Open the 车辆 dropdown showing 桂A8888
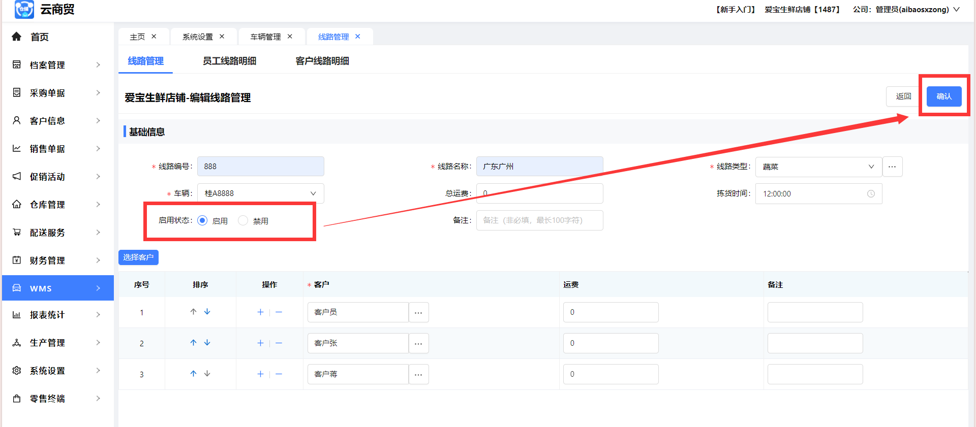Viewport: 976px width, 427px height. point(260,193)
